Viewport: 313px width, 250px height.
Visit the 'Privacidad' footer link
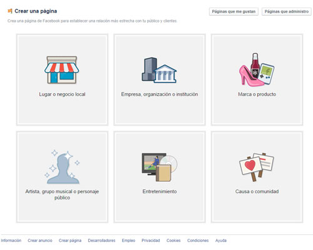pos(151,241)
